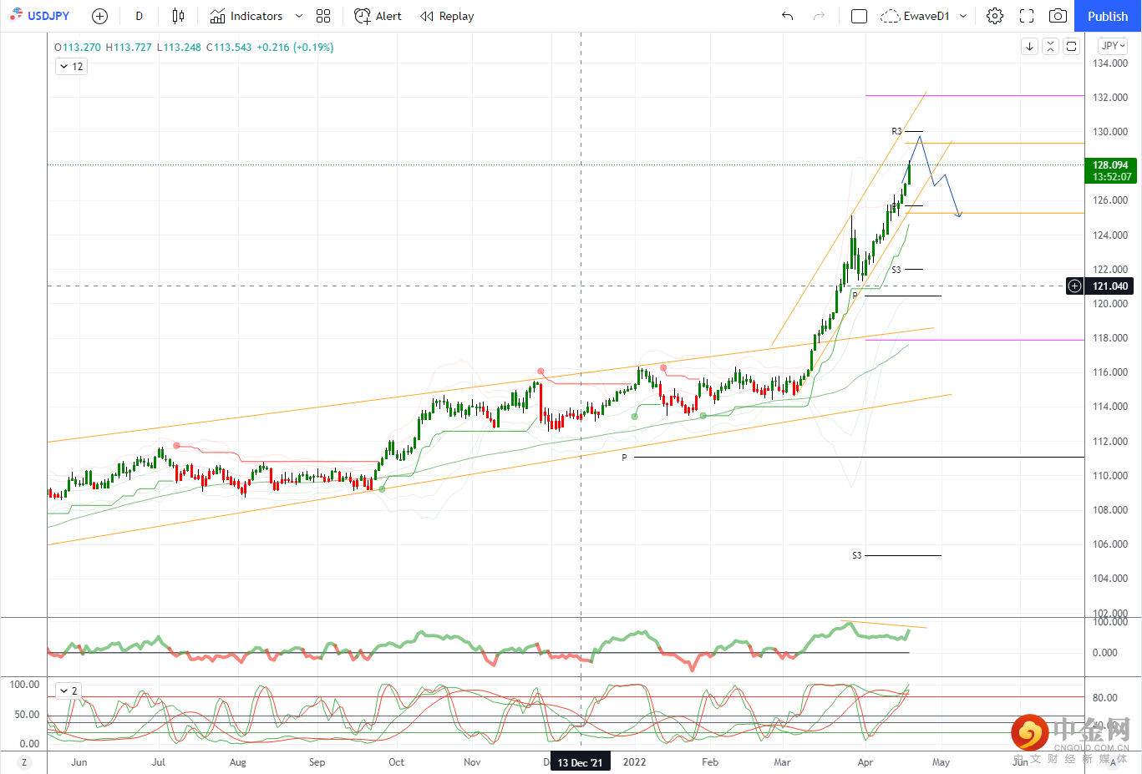The width and height of the screenshot is (1142, 774).
Task: Open chart settings gear
Action: [994, 16]
